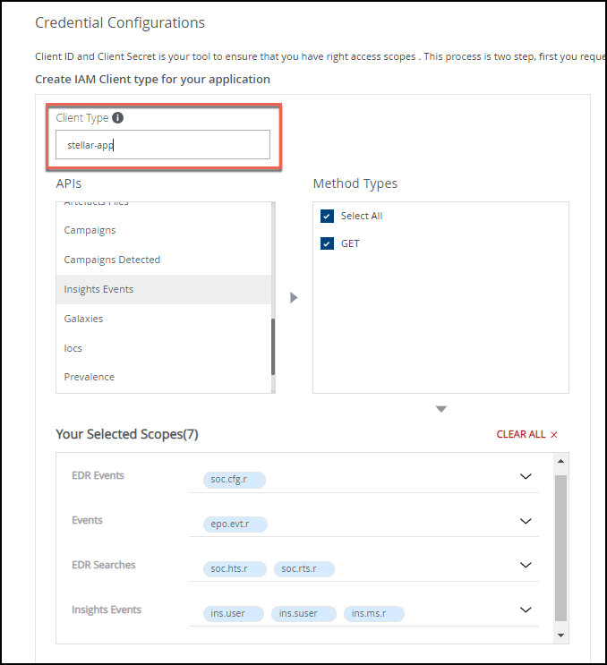607x665 pixels.
Task: Click the CLEAR ALL link
Action: [x=521, y=435]
